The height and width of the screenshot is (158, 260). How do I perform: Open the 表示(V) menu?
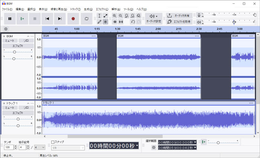pos(43,9)
